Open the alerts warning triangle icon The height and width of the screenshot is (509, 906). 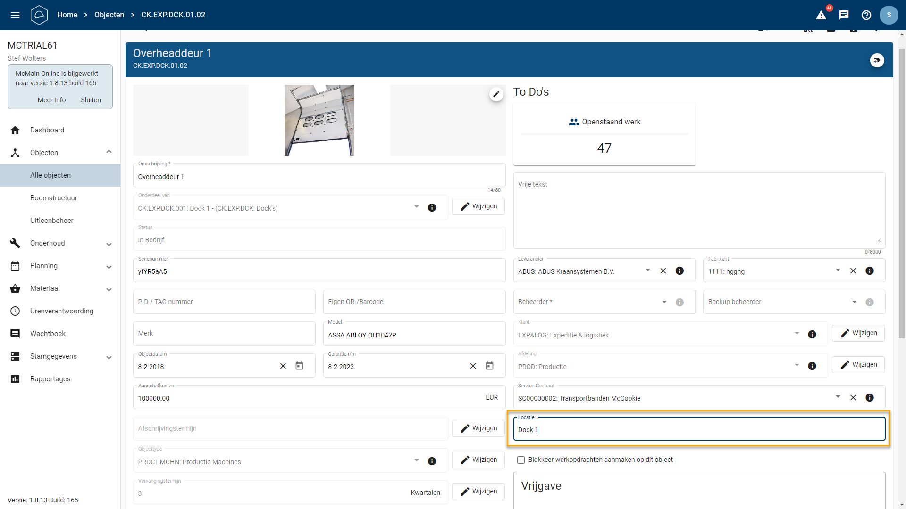pyautogui.click(x=821, y=15)
